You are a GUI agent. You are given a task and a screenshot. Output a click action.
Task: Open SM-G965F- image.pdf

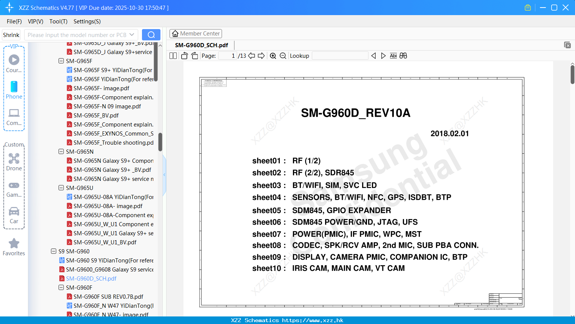98,88
